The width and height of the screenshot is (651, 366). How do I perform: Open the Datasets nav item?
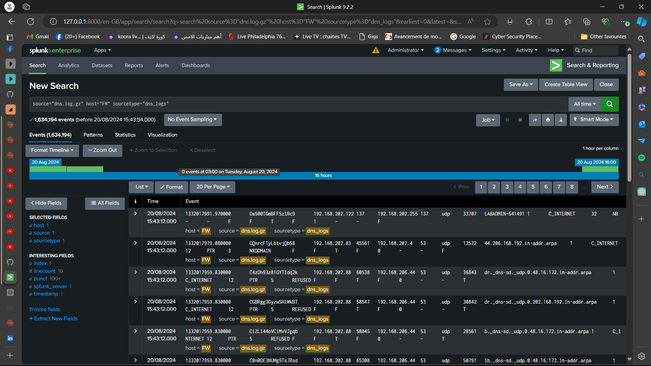tap(102, 65)
